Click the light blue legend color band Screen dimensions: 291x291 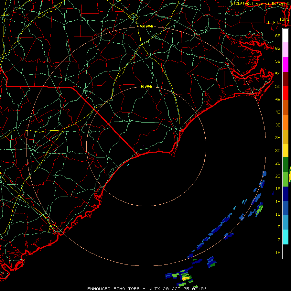286,222
